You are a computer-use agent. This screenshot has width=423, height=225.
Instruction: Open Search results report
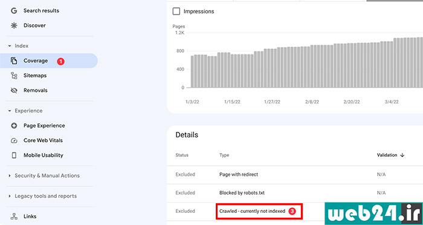point(41,11)
